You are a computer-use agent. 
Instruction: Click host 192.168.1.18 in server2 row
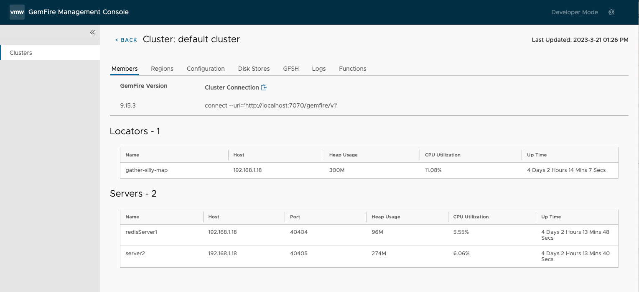222,253
